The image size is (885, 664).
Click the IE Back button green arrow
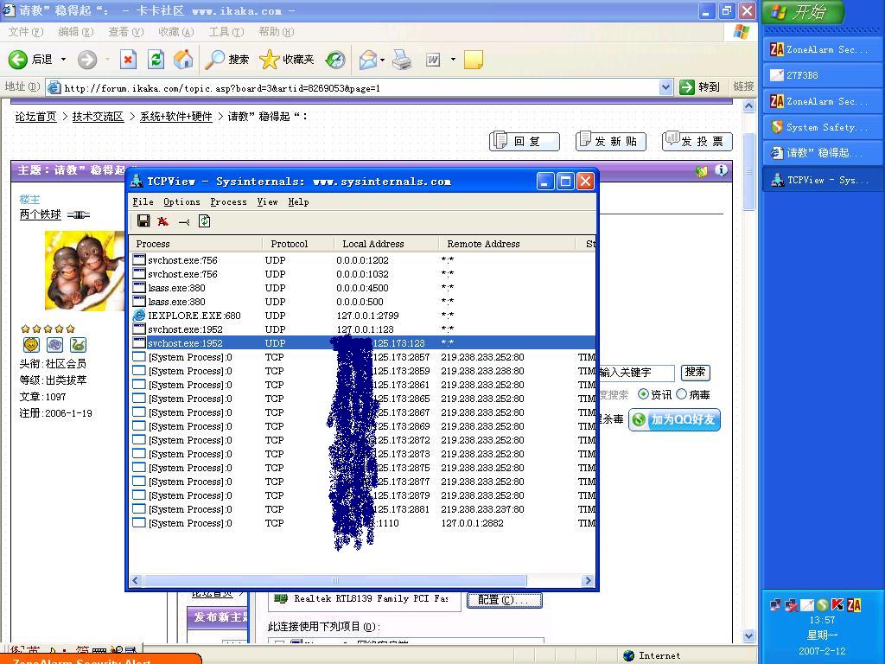coord(18,60)
